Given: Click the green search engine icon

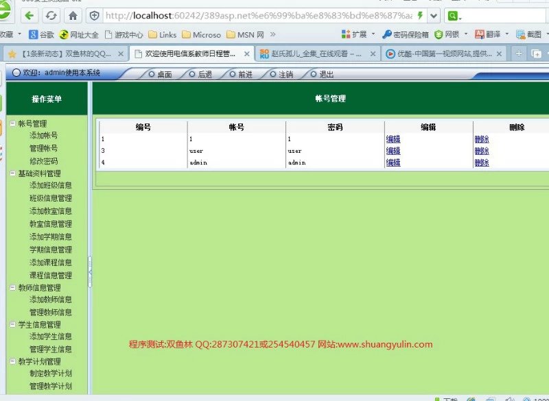Looking at the screenshot, I should click(453, 16).
